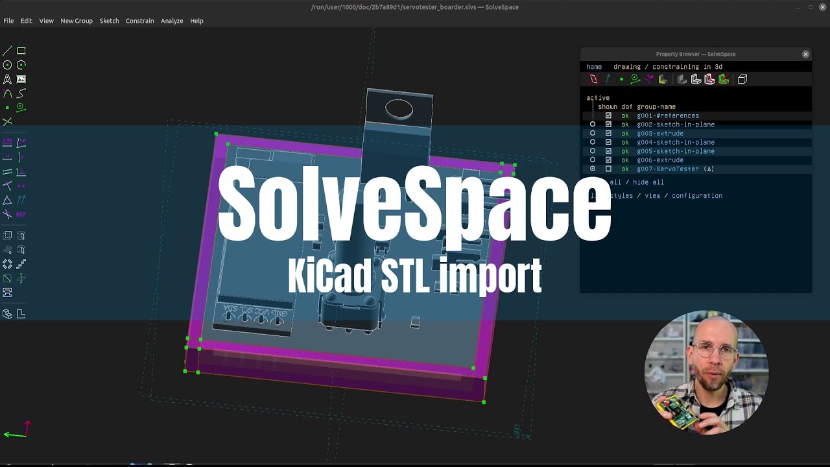
Task: Open the configuration link
Action: coord(697,195)
